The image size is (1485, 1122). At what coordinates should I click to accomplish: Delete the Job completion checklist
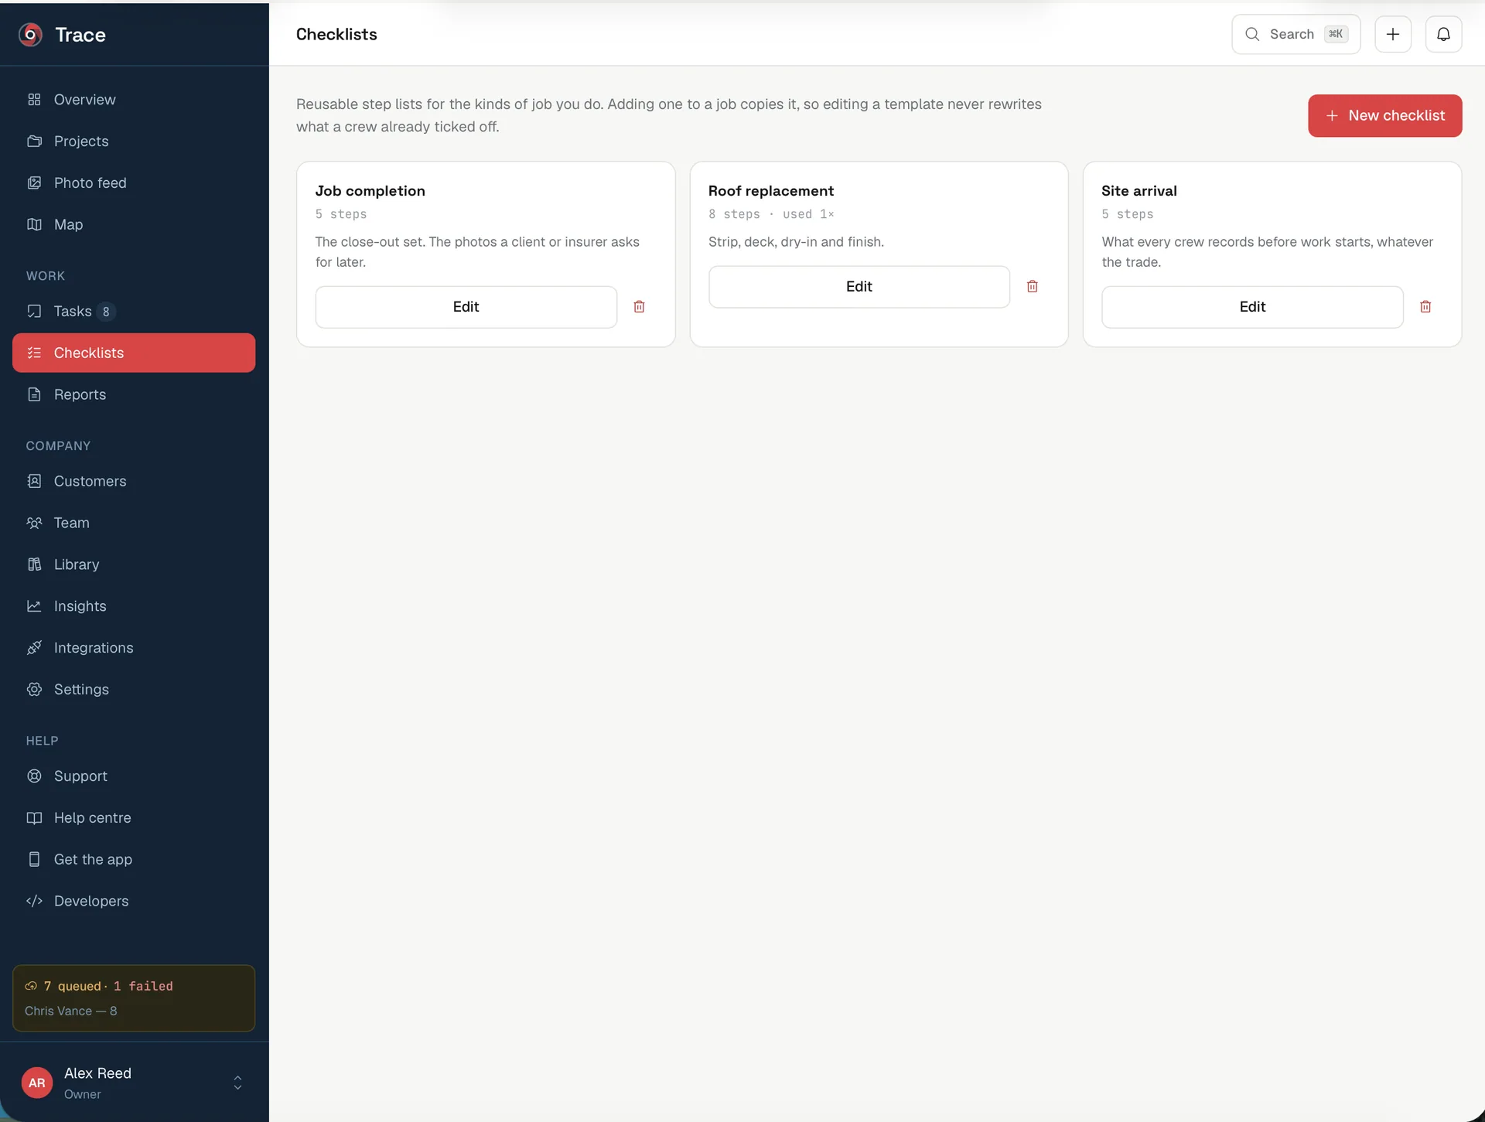(x=639, y=307)
